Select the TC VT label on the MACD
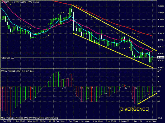The image size is (165, 123). [63, 88]
